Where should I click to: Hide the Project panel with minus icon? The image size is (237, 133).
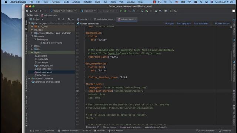click(73, 19)
